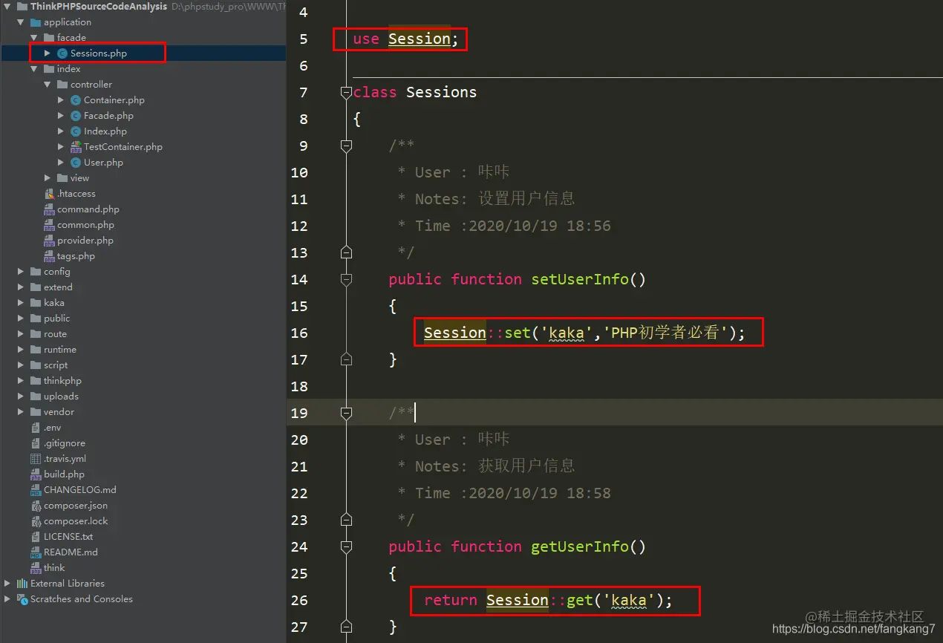The width and height of the screenshot is (943, 643).
Task: Click the Container.php class icon
Action: coord(76,100)
